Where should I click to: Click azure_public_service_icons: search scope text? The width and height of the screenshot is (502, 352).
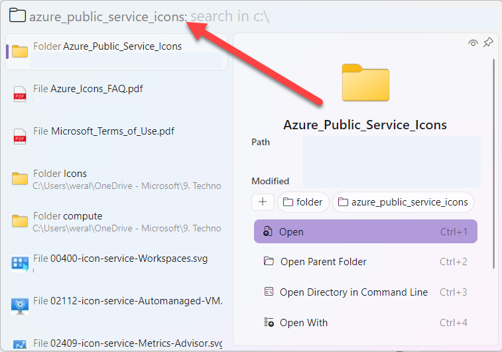108,17
